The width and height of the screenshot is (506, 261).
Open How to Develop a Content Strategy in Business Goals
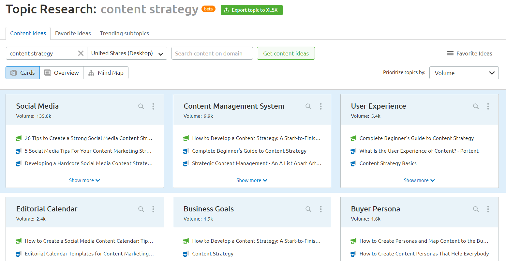(256, 241)
